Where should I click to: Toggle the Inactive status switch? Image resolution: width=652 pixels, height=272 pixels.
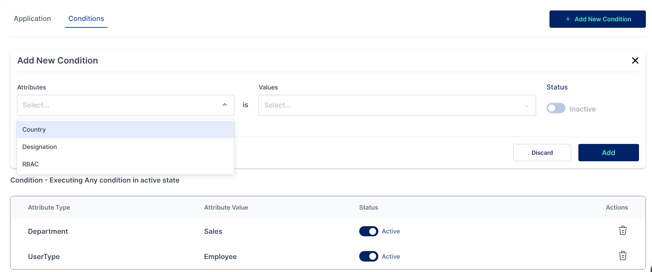(556, 108)
